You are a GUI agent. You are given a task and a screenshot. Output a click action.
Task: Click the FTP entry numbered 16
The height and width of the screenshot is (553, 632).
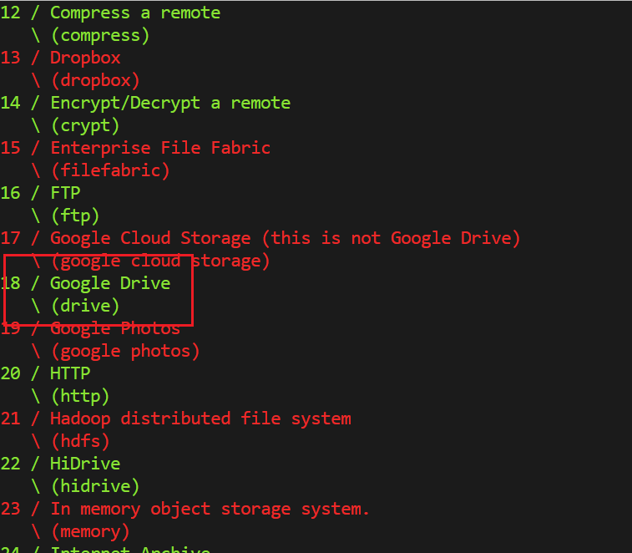(65, 193)
